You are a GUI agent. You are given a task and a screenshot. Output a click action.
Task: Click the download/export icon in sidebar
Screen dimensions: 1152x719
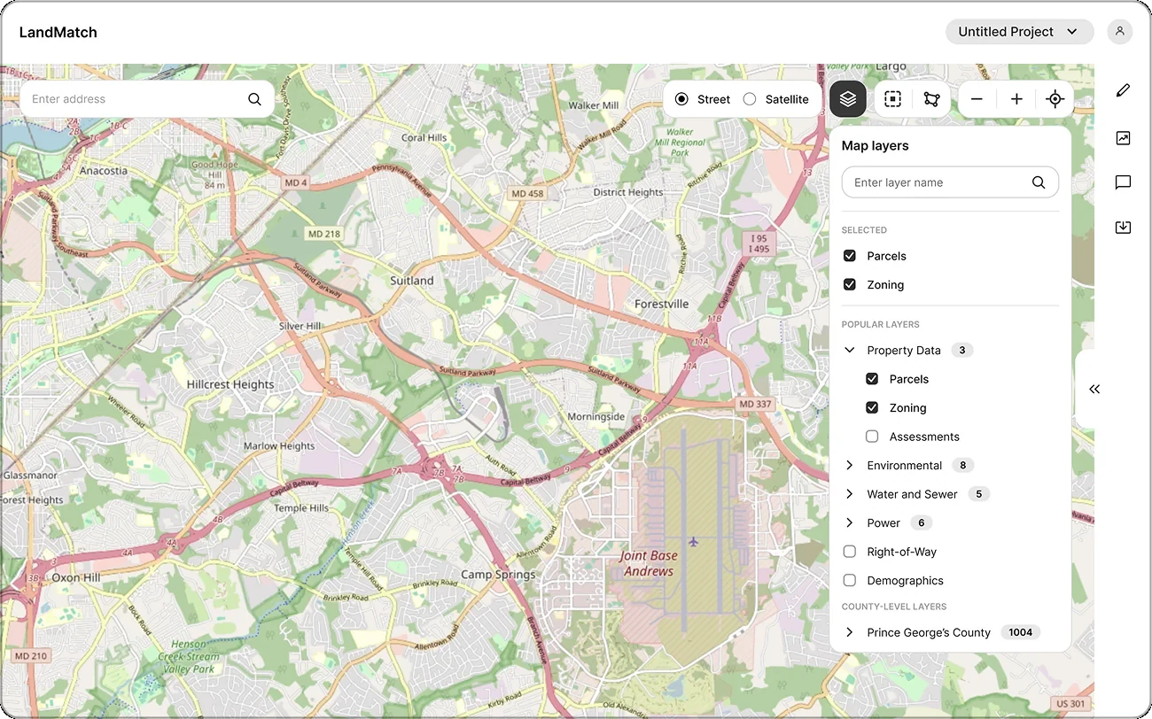[x=1123, y=228]
